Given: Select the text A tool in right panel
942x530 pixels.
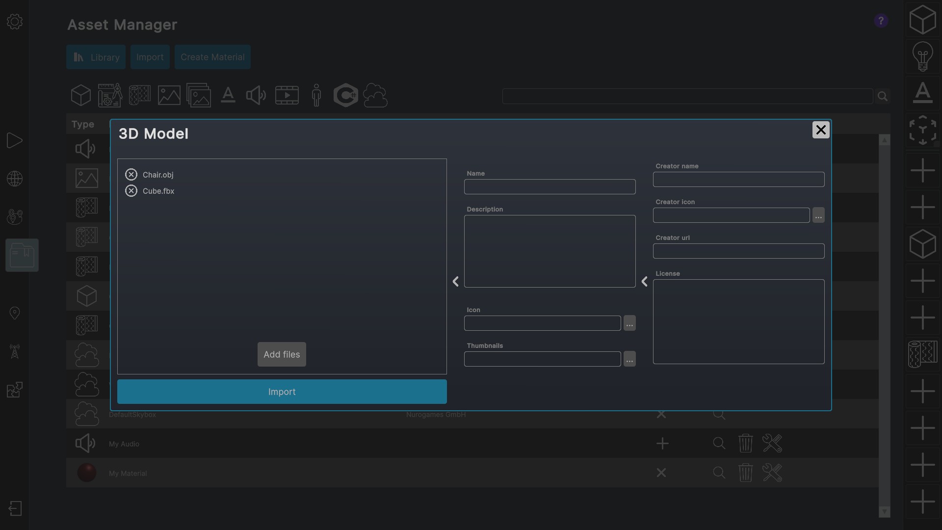Looking at the screenshot, I should 923,93.
